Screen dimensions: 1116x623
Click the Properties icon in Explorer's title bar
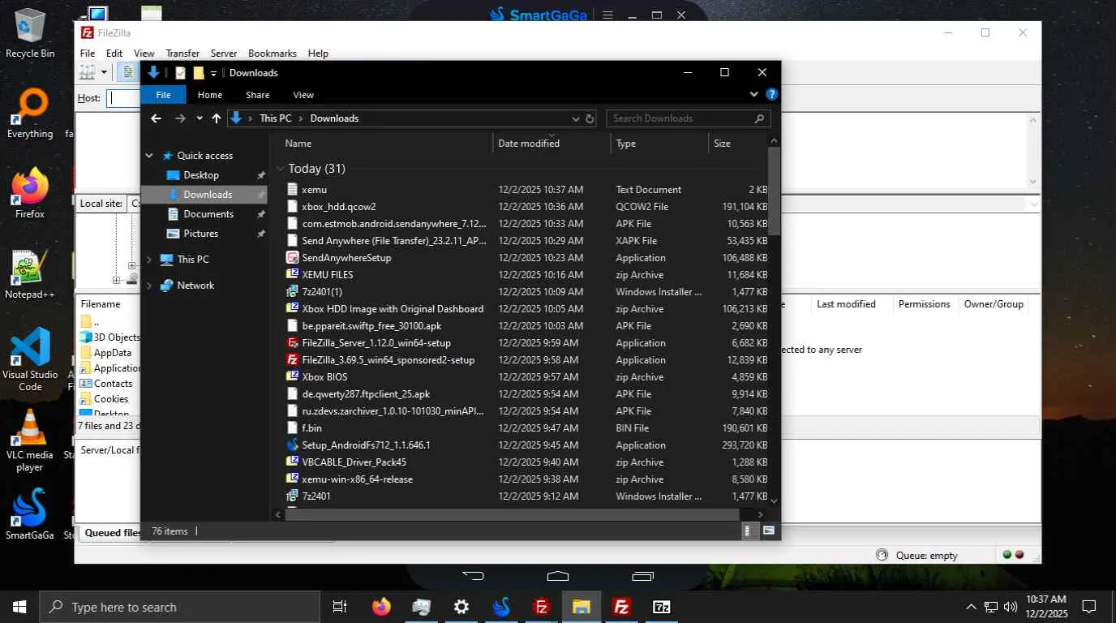tap(180, 73)
